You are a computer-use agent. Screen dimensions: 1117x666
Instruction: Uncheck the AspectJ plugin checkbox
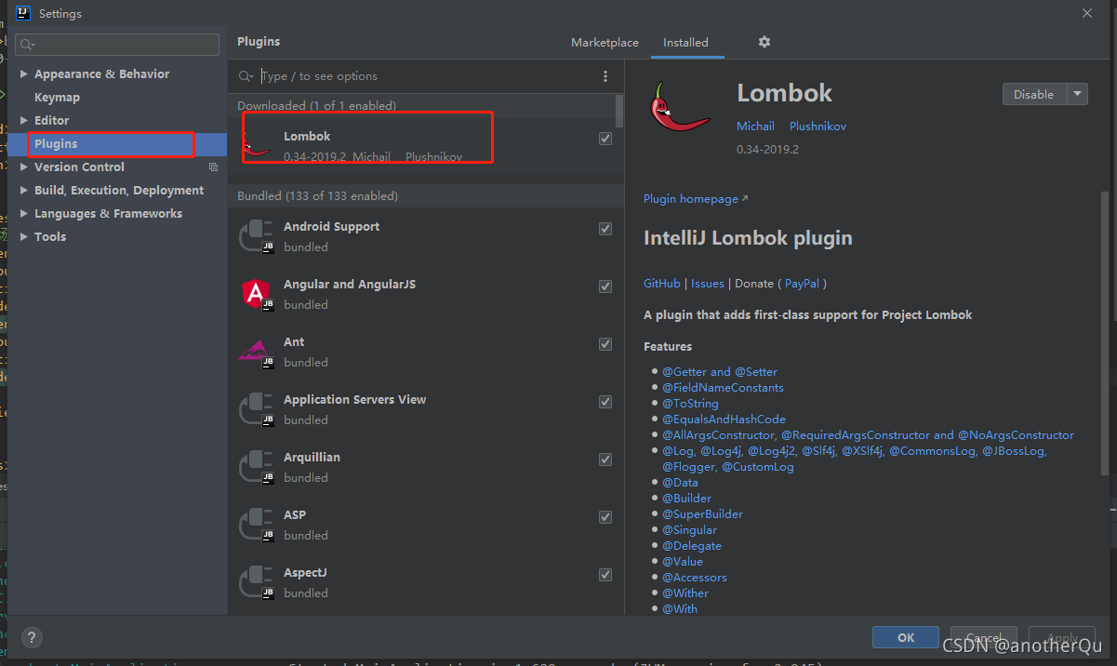(605, 575)
